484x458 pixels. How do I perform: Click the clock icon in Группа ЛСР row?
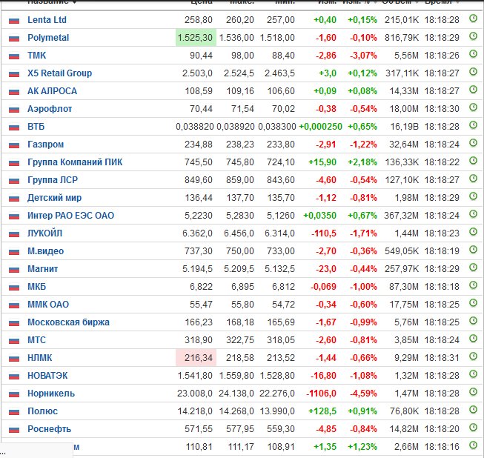click(x=473, y=179)
